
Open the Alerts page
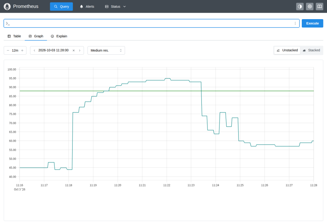87,6
